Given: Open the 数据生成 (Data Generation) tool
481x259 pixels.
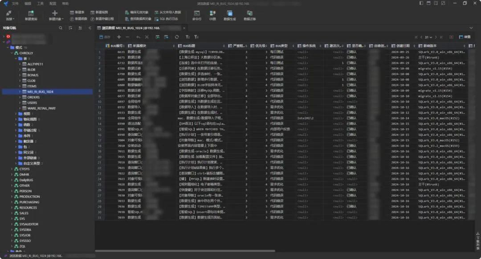Looking at the screenshot, I should coord(230,15).
